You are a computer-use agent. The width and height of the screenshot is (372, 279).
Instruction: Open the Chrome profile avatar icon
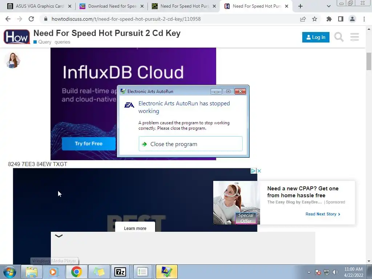(352, 19)
